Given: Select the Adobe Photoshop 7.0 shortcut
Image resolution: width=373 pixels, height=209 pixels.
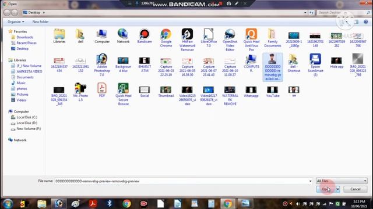Looking at the screenshot, I should 102,65.
